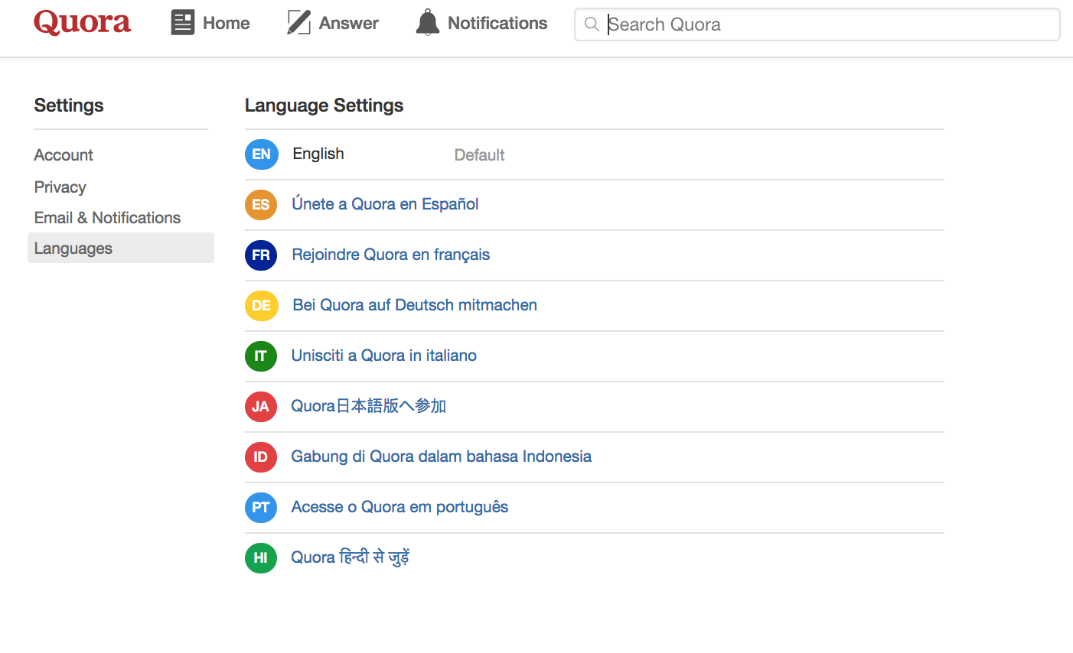
Task: Click Gabung di Quora dalam bahasa Indonesia
Action: pyautogui.click(x=441, y=456)
